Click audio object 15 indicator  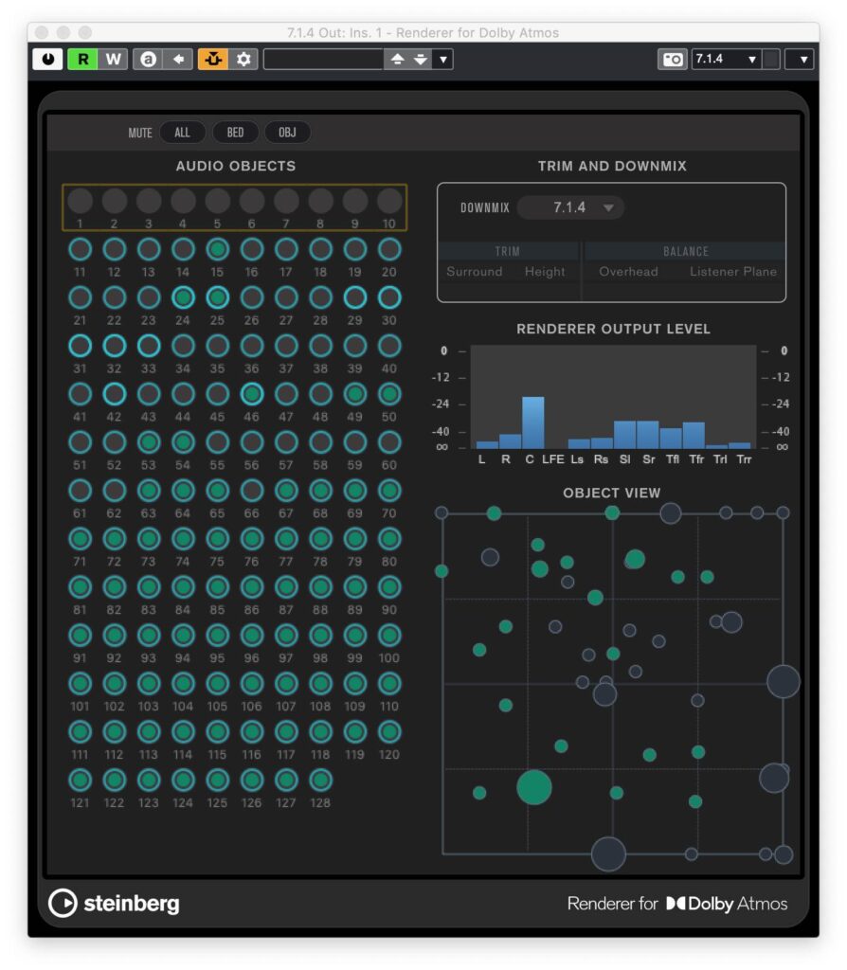pos(217,249)
